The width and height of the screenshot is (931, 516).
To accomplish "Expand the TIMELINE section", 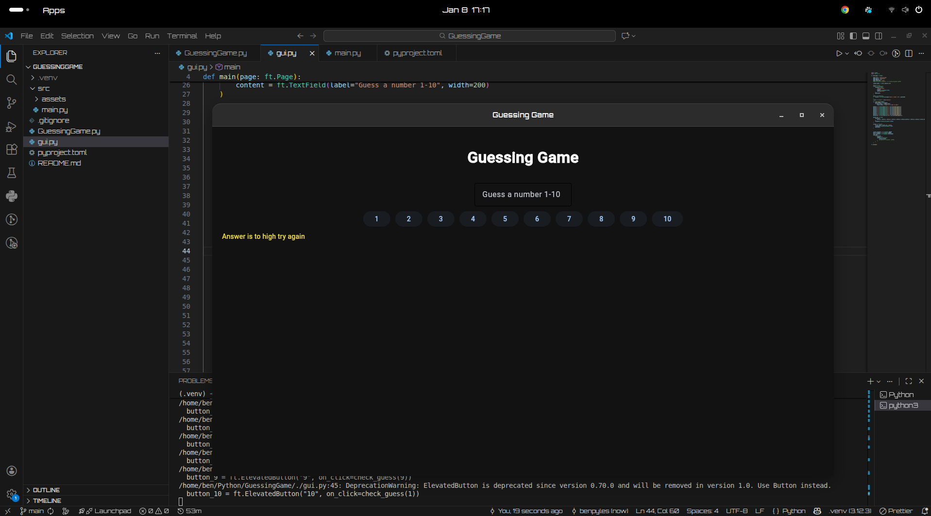I will coord(47,500).
